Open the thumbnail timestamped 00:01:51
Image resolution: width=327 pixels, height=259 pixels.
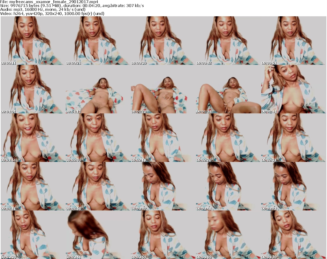point(33,138)
